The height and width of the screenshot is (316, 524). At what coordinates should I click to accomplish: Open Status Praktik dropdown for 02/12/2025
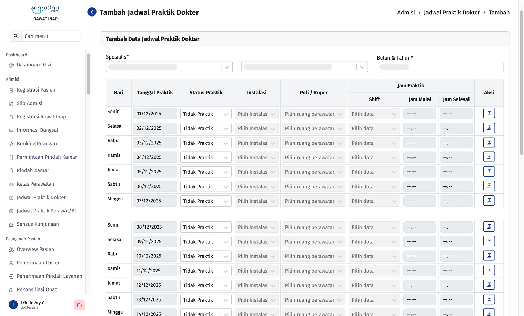click(x=205, y=128)
